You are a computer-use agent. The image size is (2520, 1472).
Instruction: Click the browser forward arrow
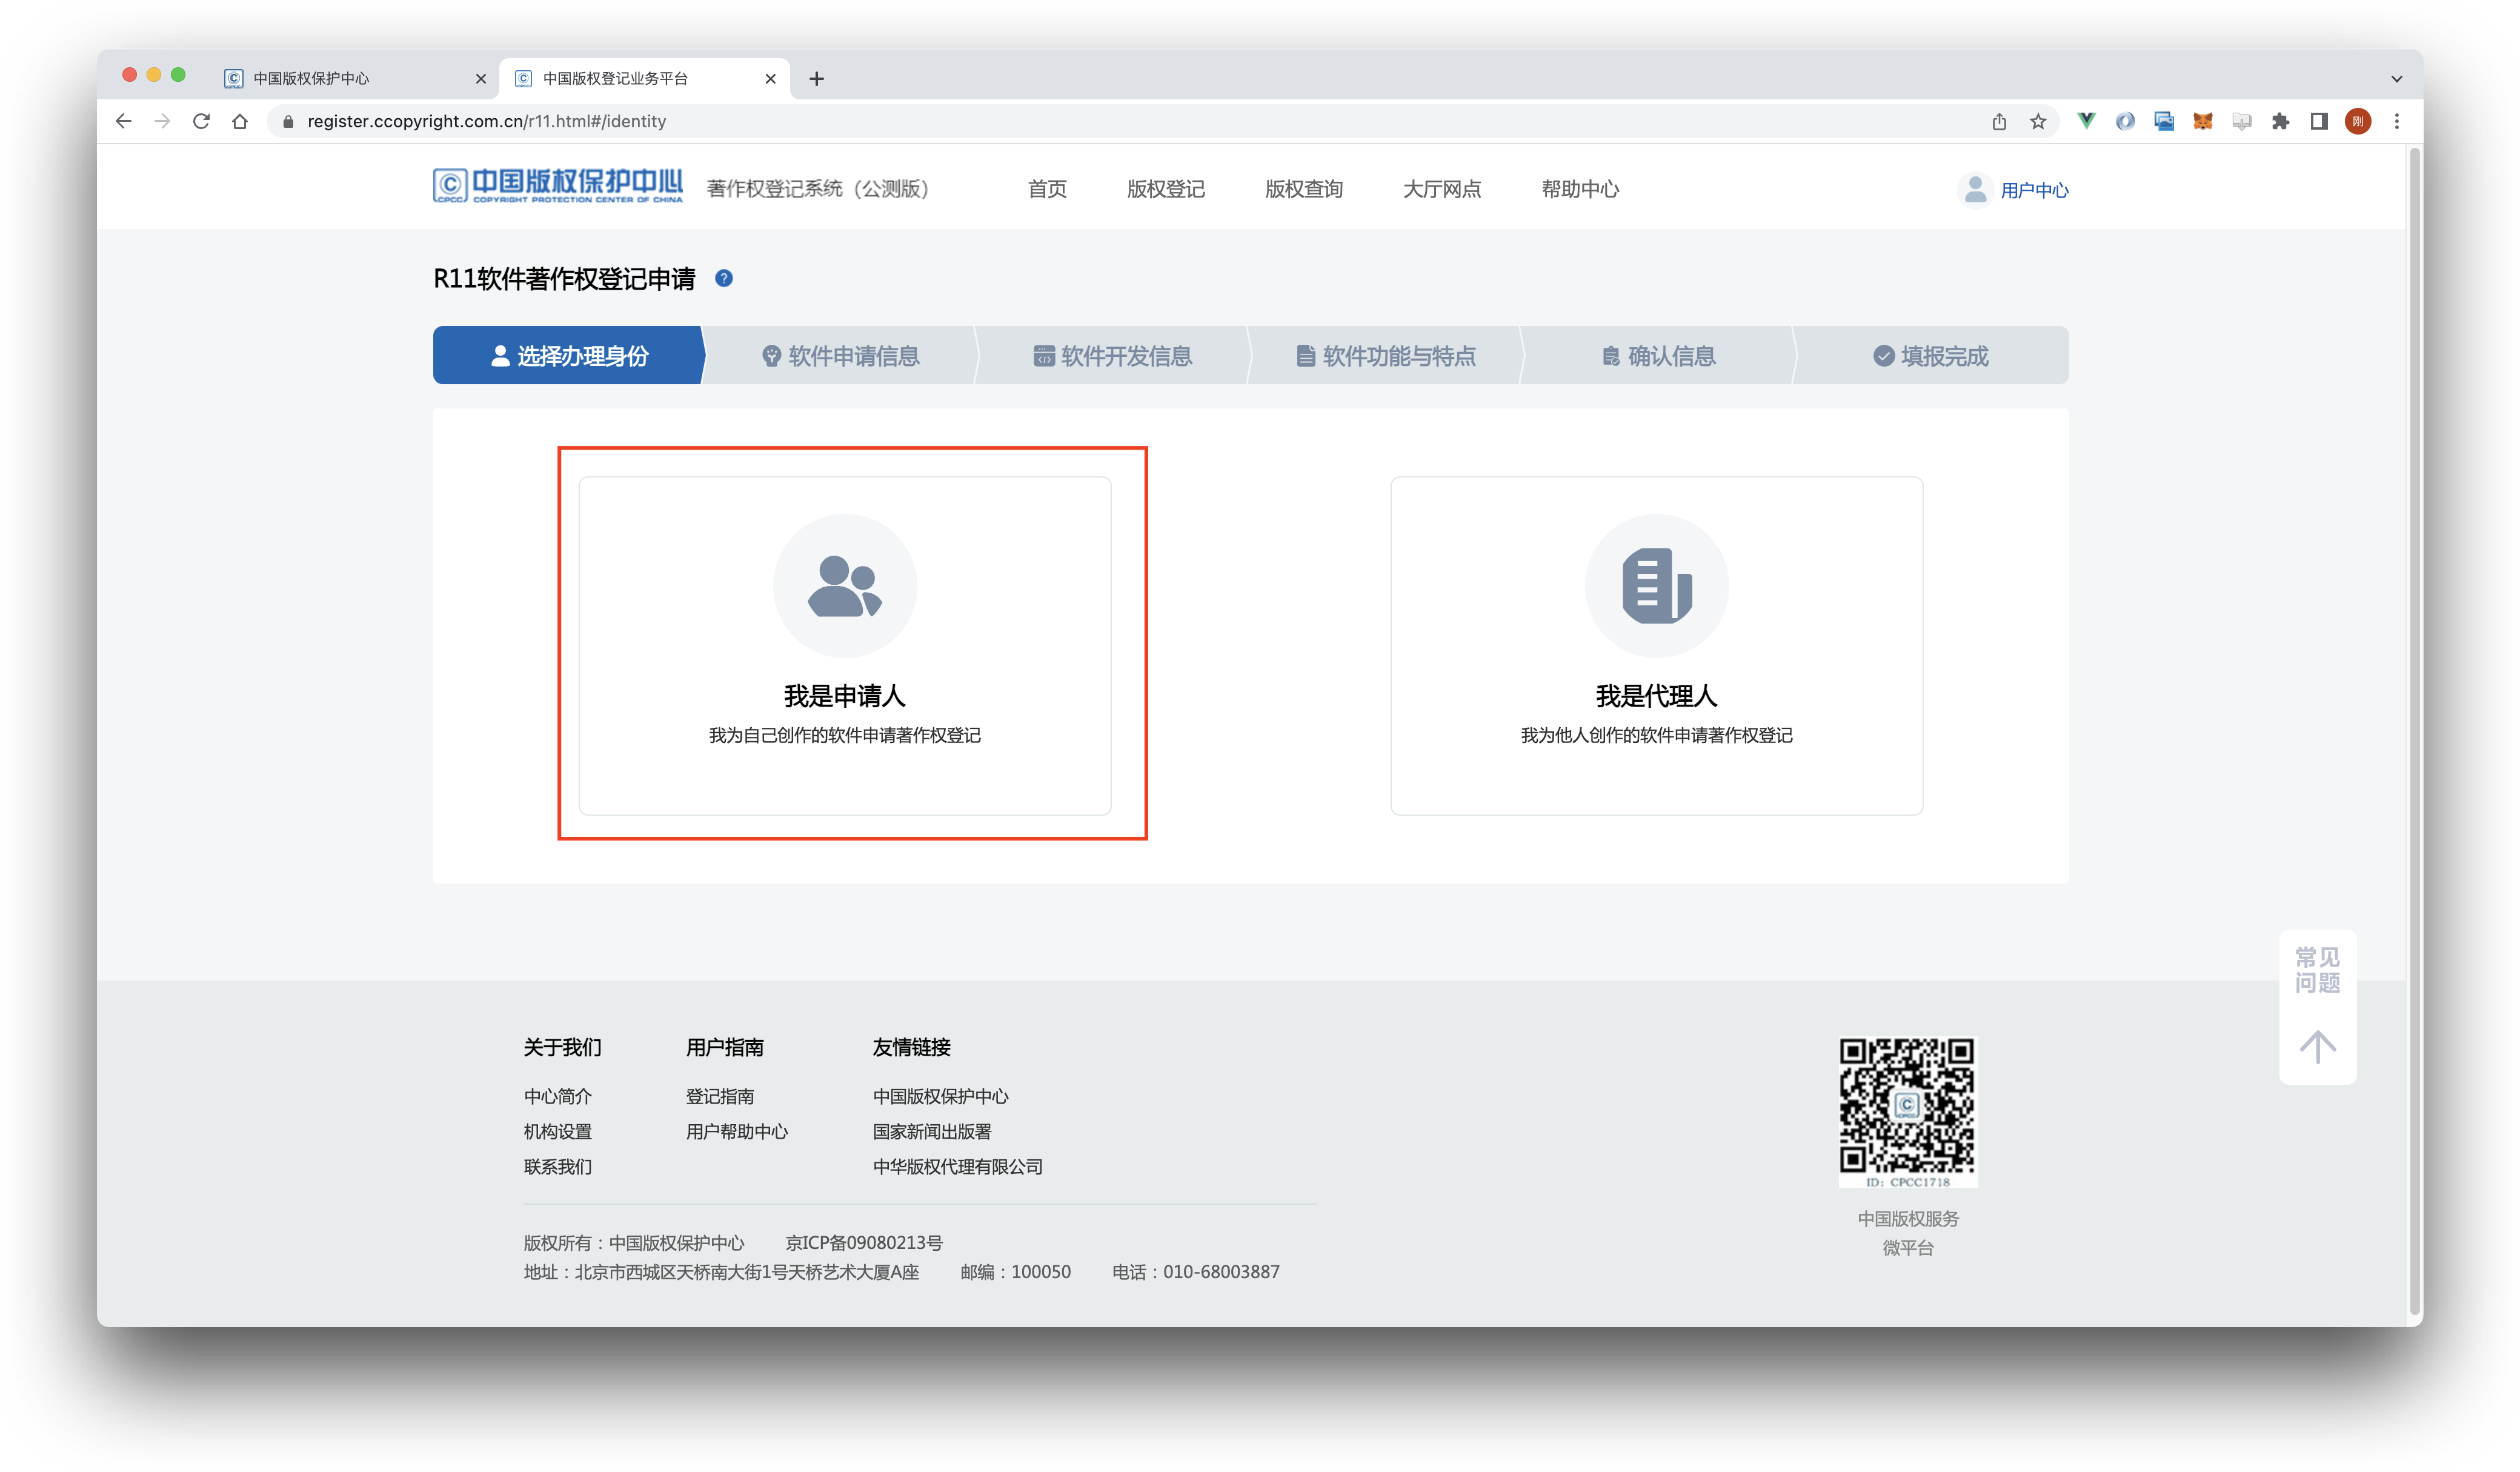coord(162,121)
